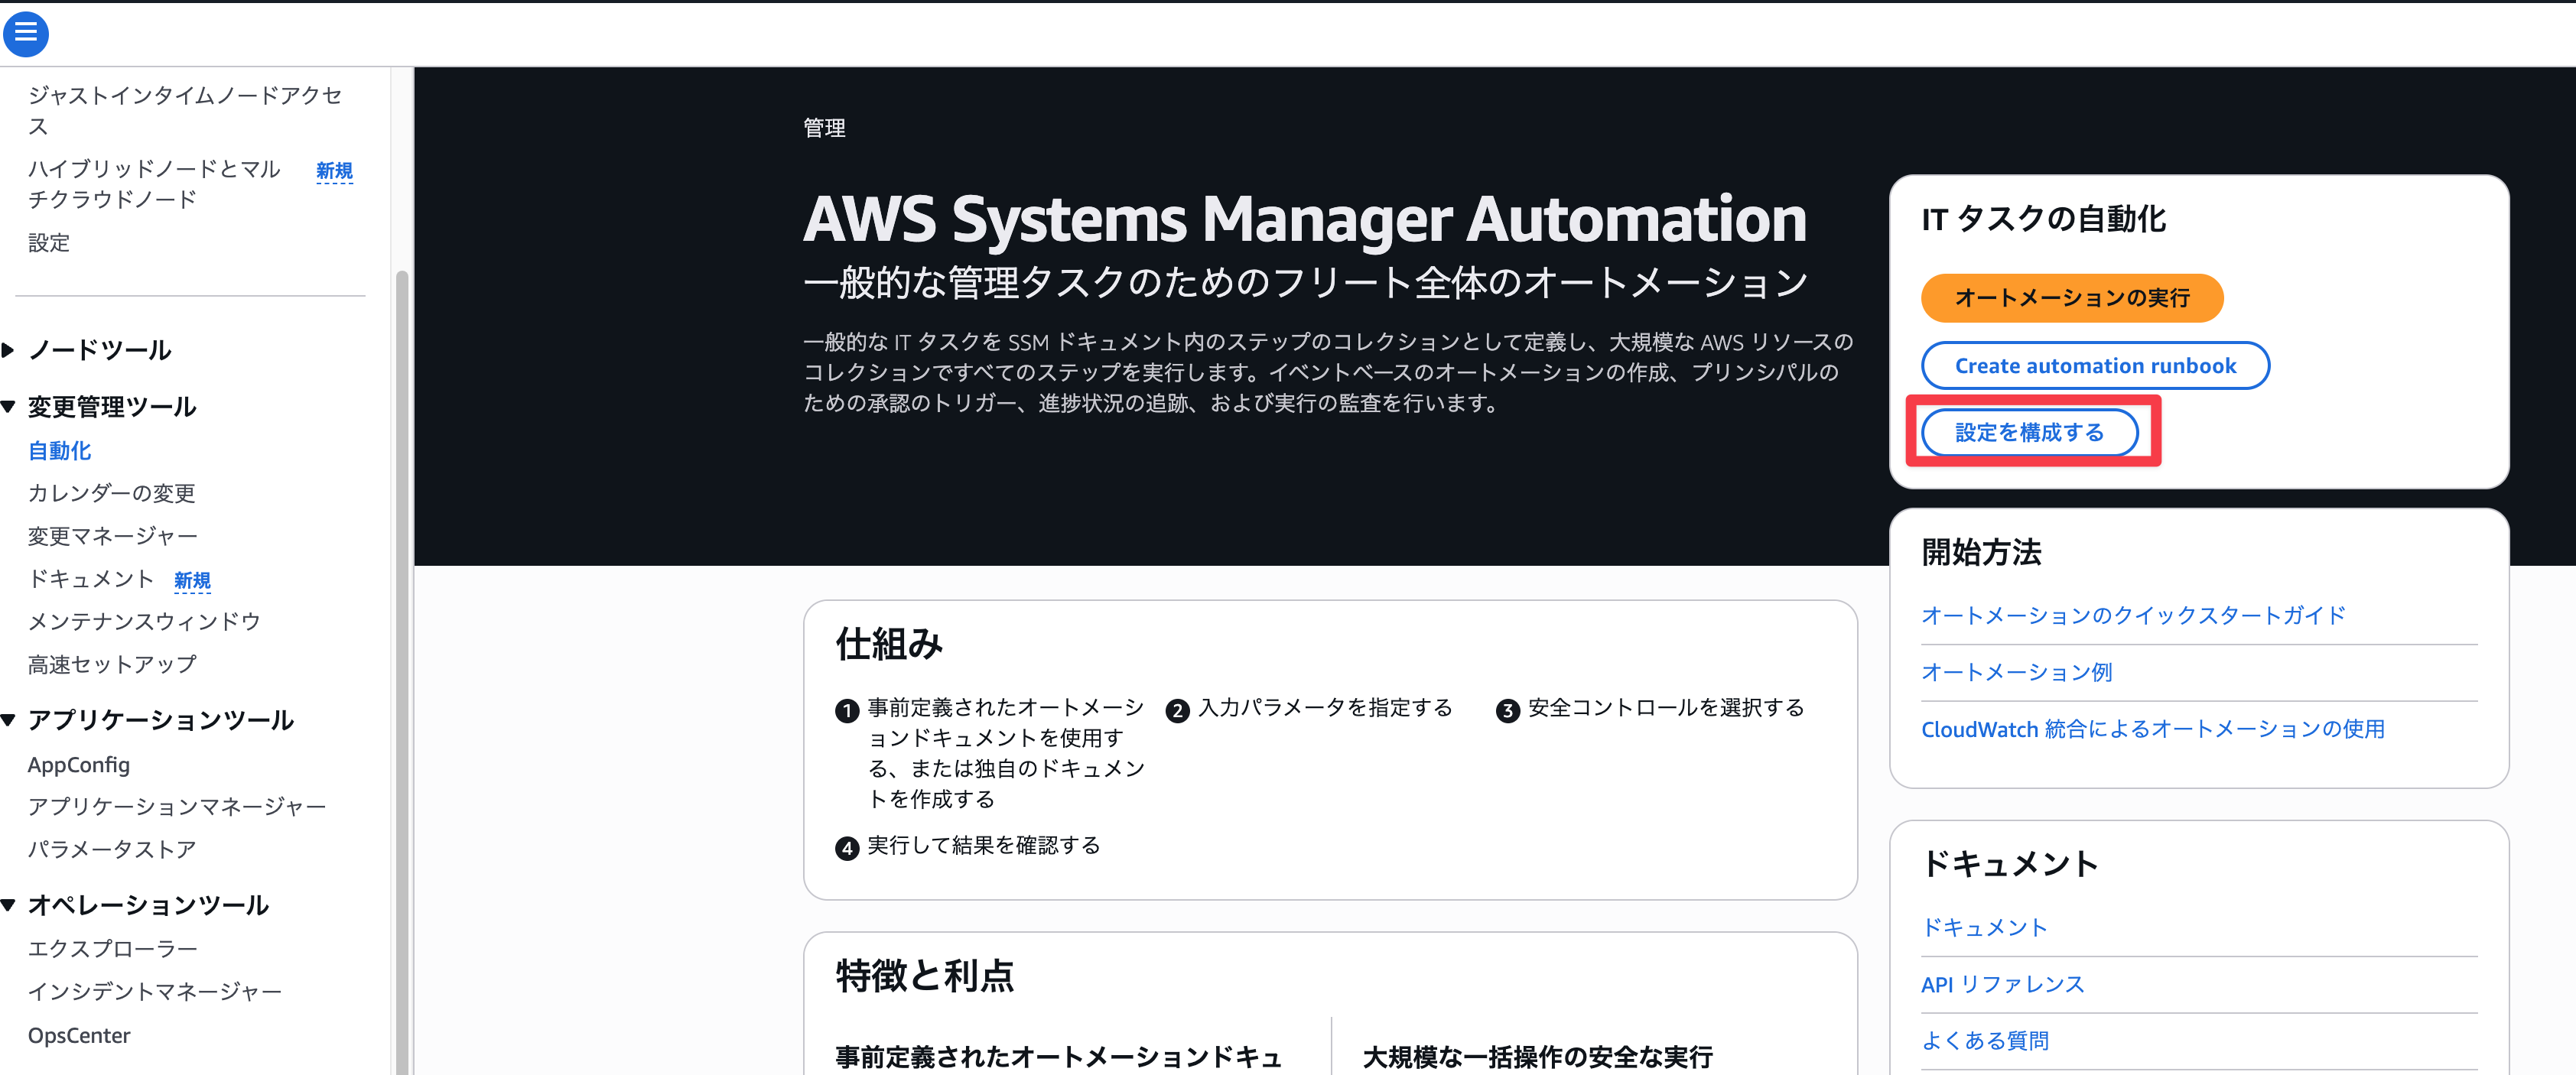This screenshot has width=2576, height=1075.
Task: Open AppConfig in the sidebar
Action: coord(79,765)
